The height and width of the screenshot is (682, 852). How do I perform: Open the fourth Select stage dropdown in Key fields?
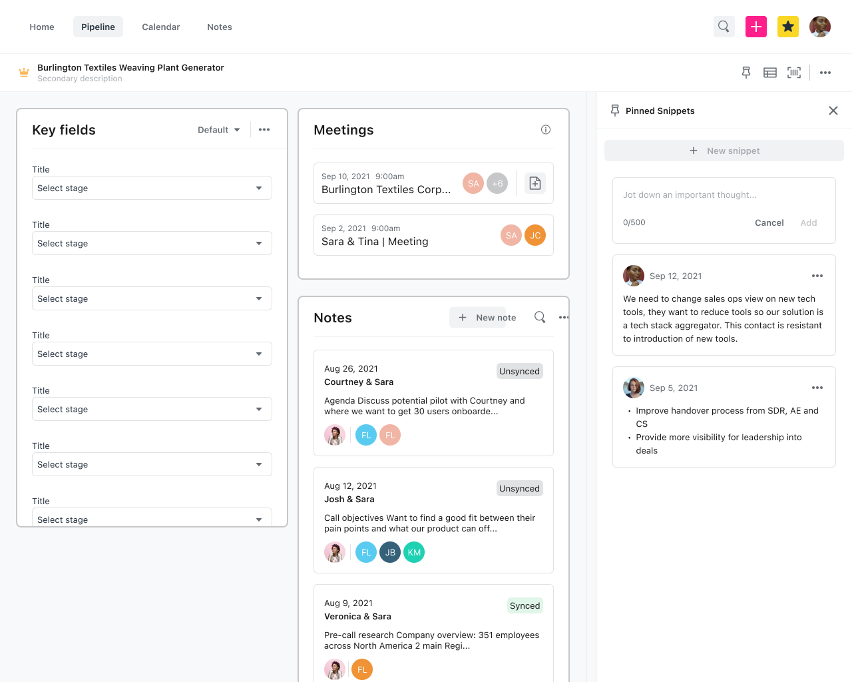pos(152,354)
